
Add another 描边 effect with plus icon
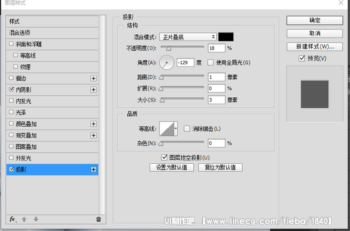[94, 78]
